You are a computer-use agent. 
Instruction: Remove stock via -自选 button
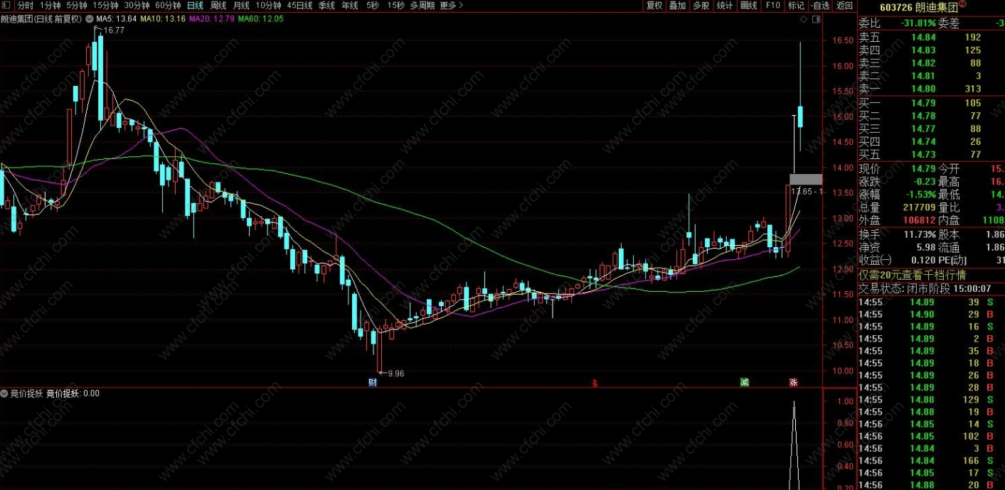pyautogui.click(x=820, y=6)
